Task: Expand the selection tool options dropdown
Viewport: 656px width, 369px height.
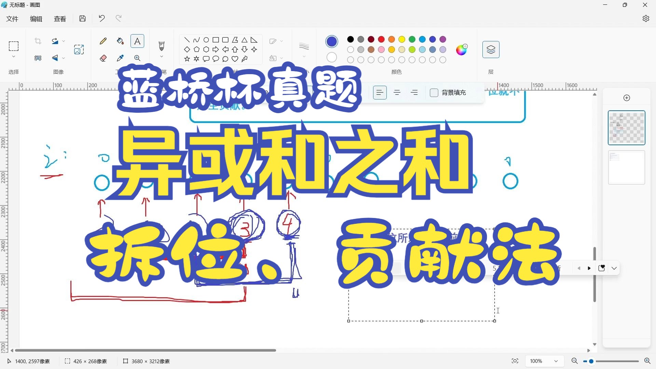Action: [x=14, y=57]
